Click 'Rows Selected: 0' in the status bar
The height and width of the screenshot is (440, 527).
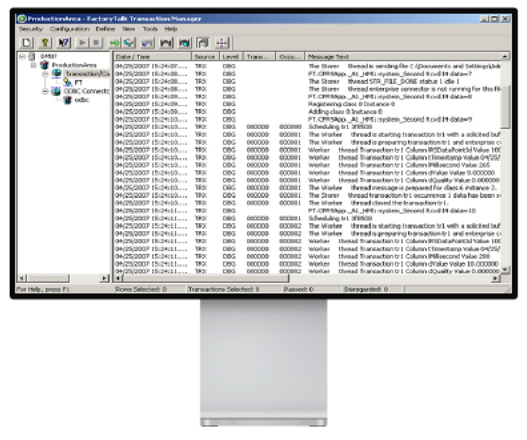[141, 289]
